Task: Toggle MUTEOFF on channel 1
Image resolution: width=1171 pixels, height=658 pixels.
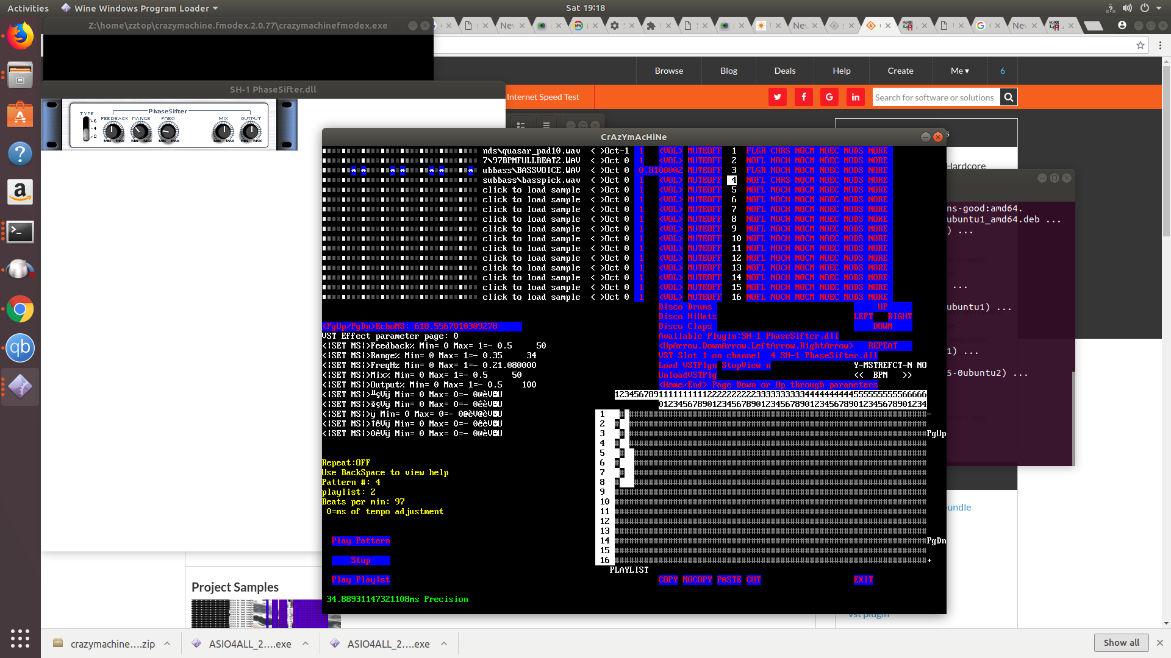Action: pyautogui.click(x=704, y=150)
